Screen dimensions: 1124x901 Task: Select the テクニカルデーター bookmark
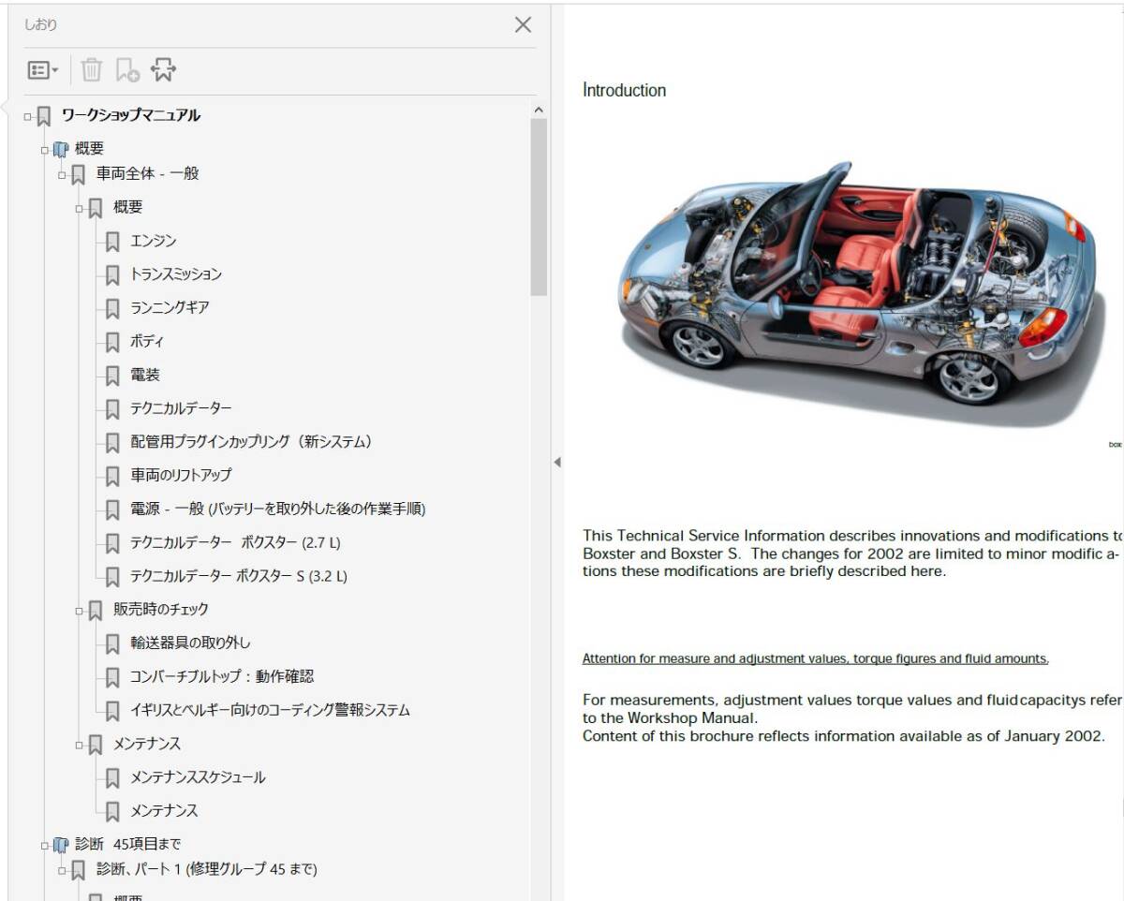pyautogui.click(x=181, y=408)
